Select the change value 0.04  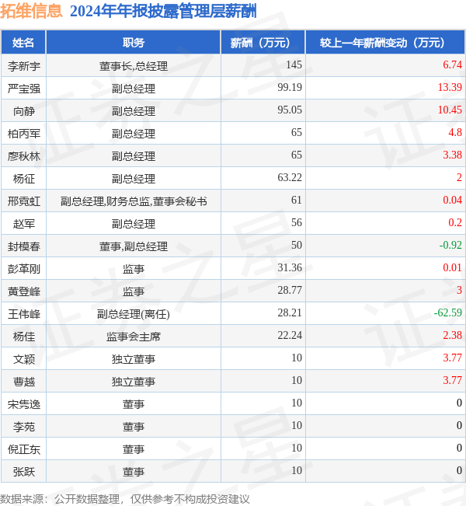452,201
